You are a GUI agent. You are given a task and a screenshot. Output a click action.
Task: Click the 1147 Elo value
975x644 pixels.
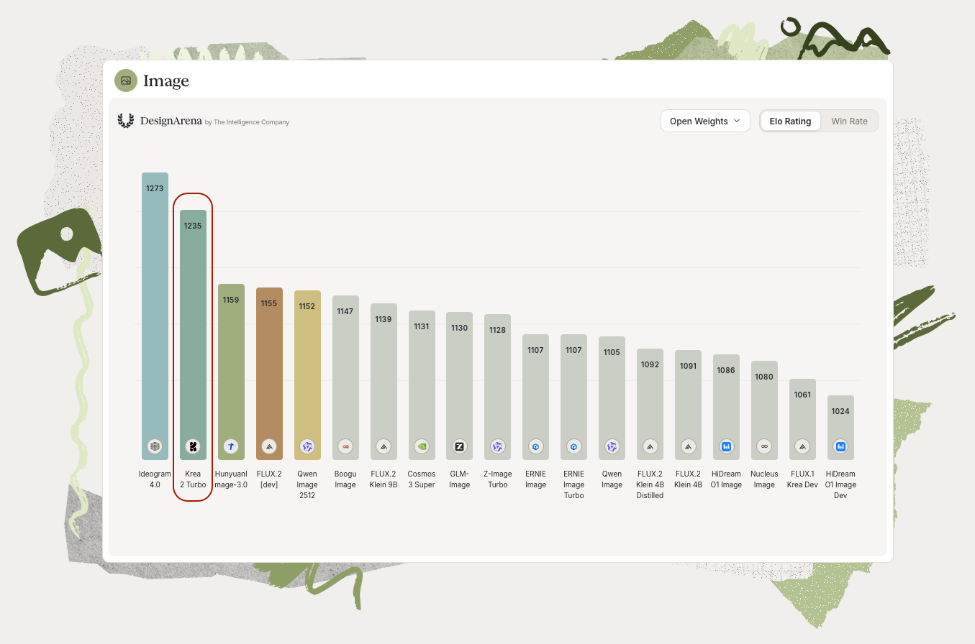345,311
